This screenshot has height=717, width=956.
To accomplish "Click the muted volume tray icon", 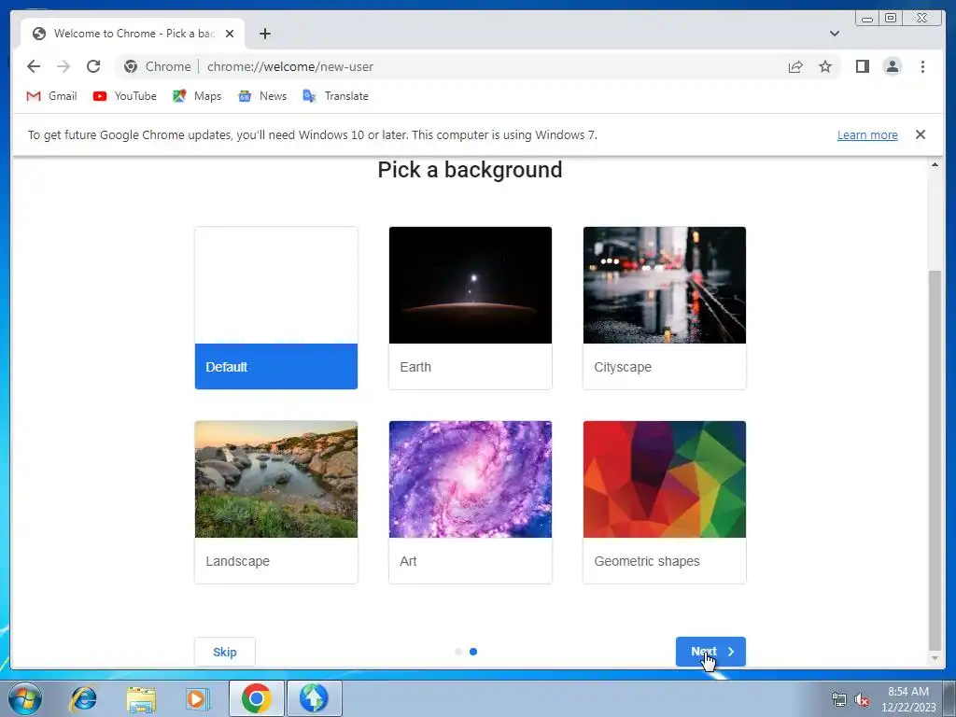I will (x=862, y=699).
